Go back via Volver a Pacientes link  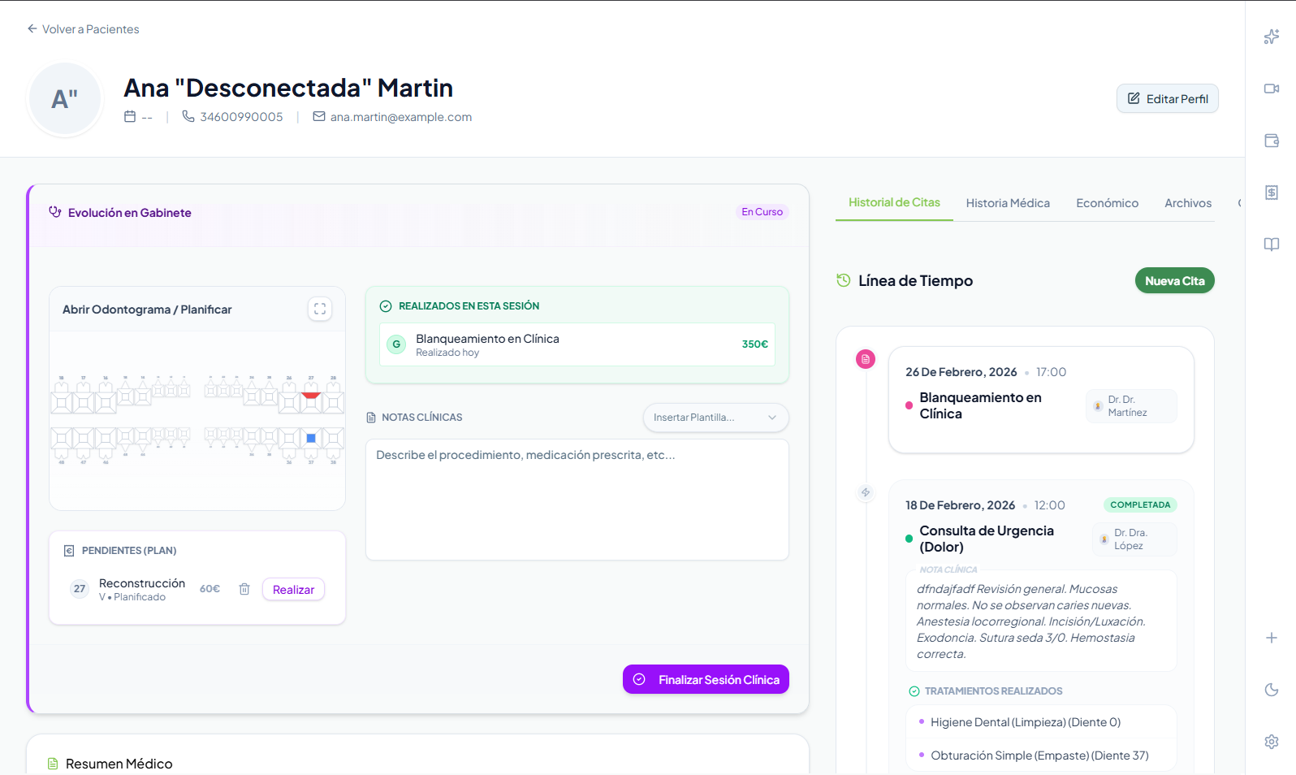point(83,29)
